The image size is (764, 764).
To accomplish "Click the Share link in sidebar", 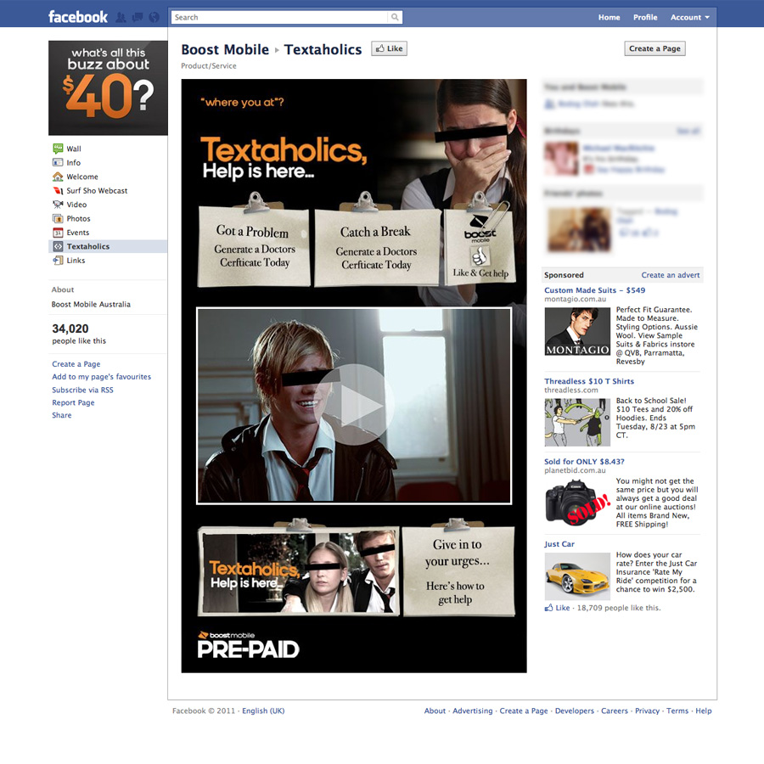I will pyautogui.click(x=61, y=415).
